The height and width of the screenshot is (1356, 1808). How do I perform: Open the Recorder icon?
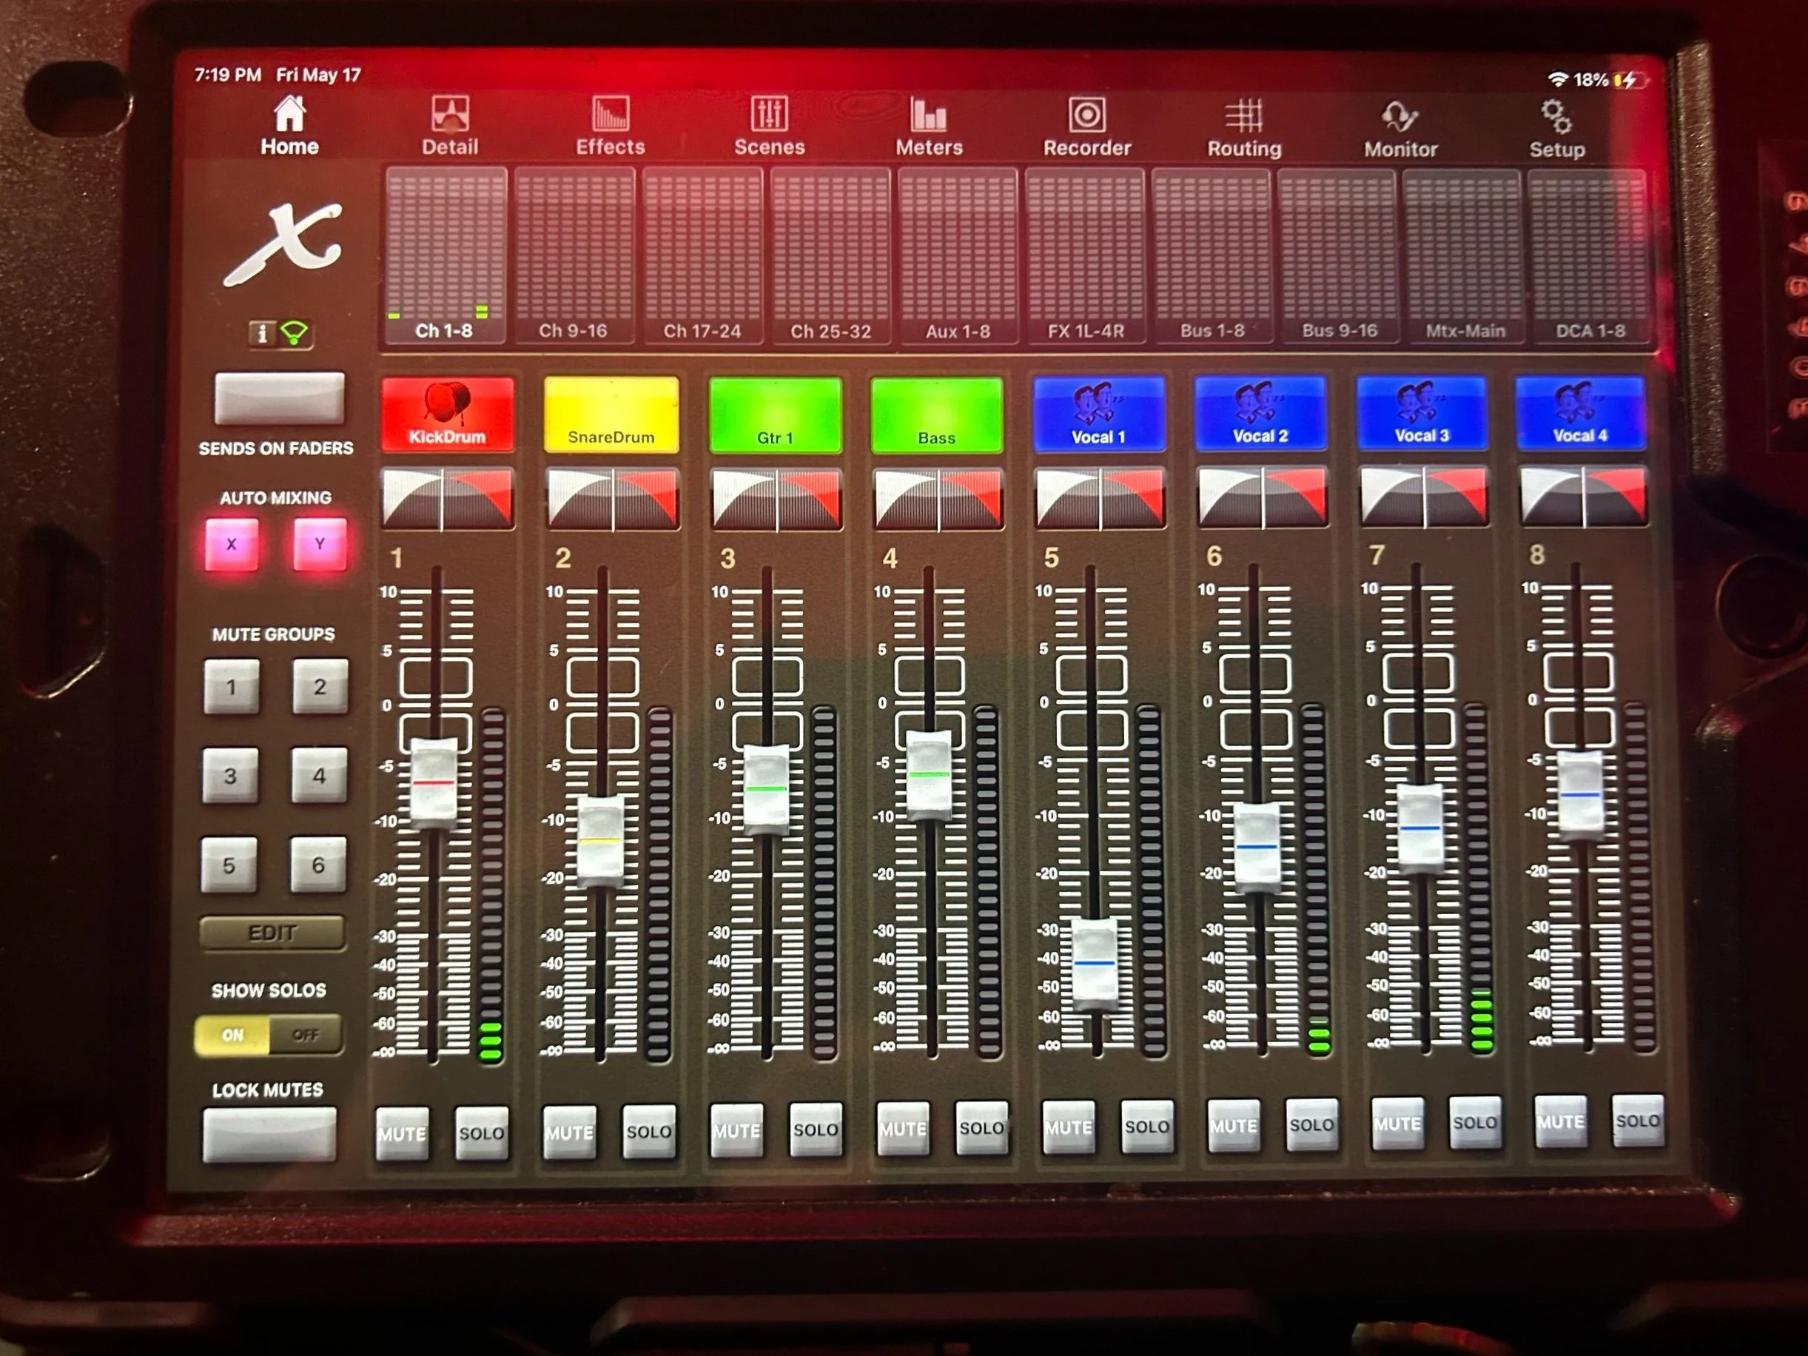(x=1086, y=115)
